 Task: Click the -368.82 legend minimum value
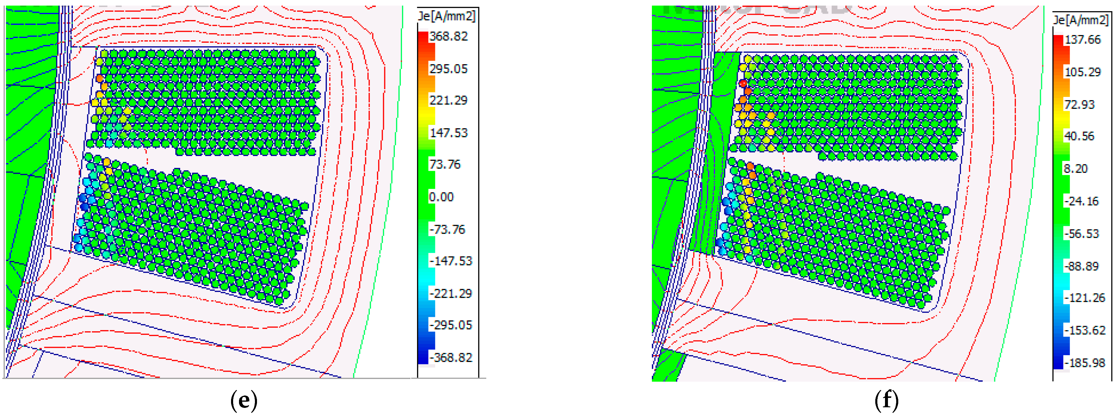coord(451,358)
